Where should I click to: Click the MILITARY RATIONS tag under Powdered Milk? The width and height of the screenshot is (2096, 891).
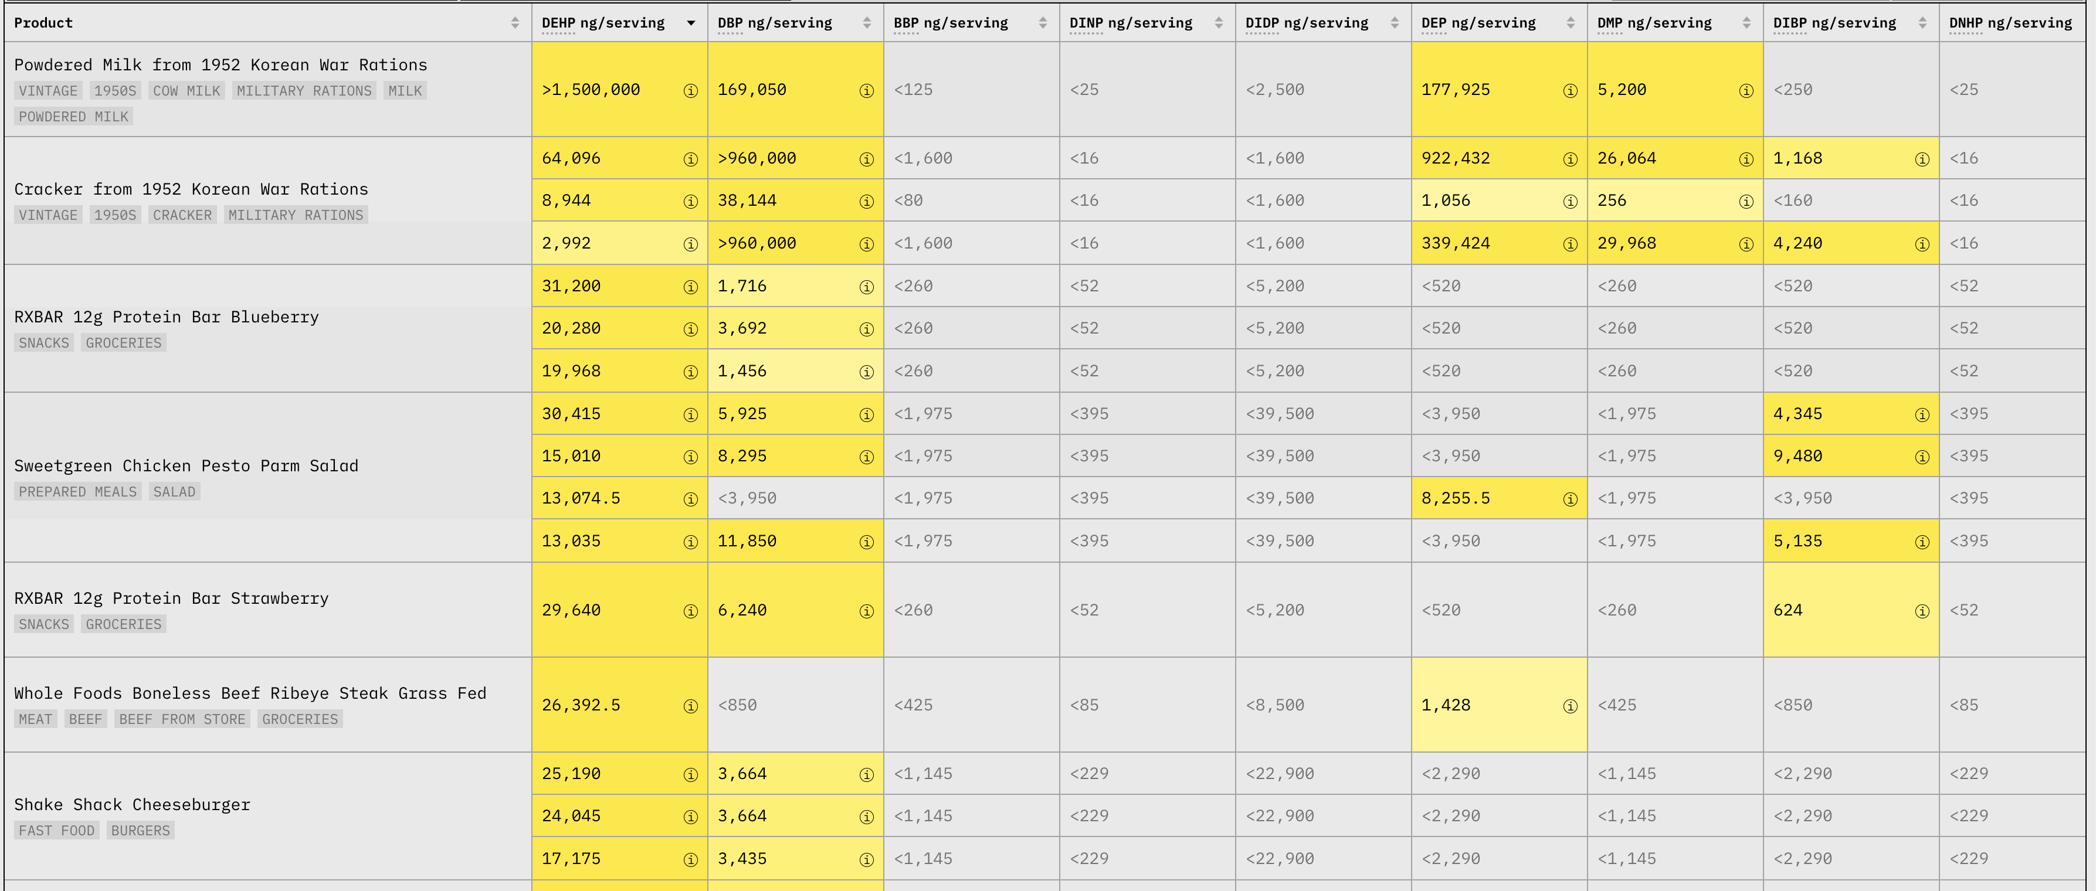coord(304,91)
